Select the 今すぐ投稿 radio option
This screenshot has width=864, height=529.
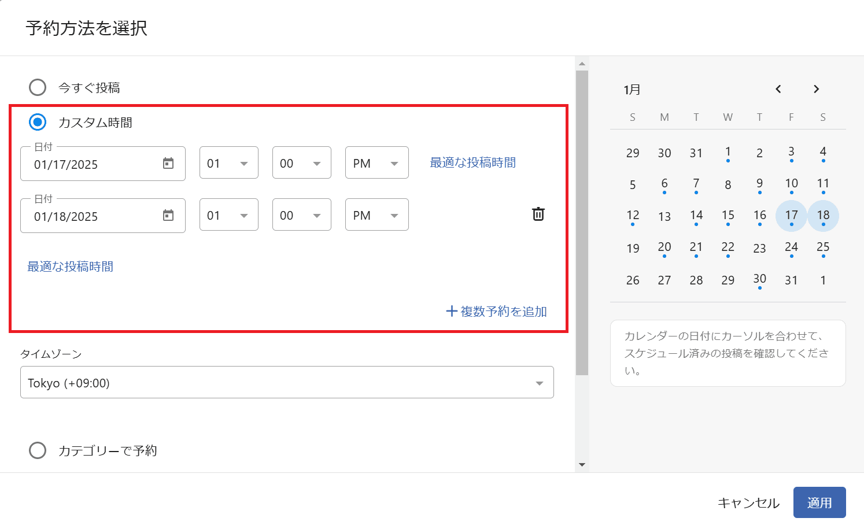pyautogui.click(x=38, y=87)
